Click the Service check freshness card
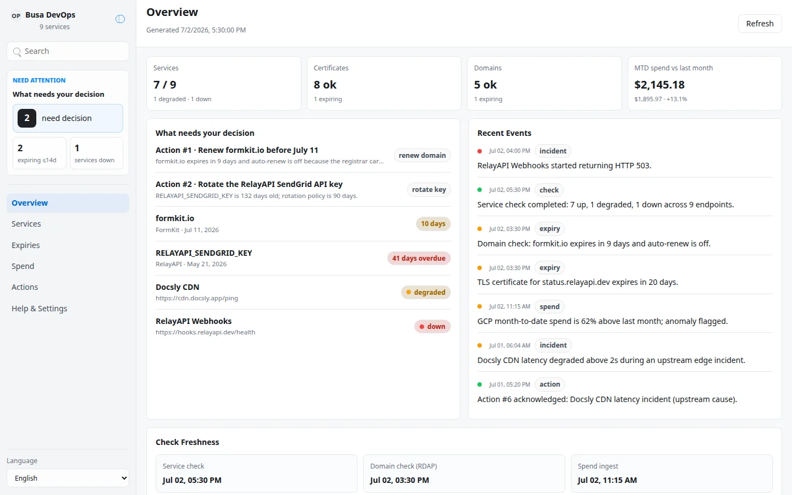 tap(256, 474)
